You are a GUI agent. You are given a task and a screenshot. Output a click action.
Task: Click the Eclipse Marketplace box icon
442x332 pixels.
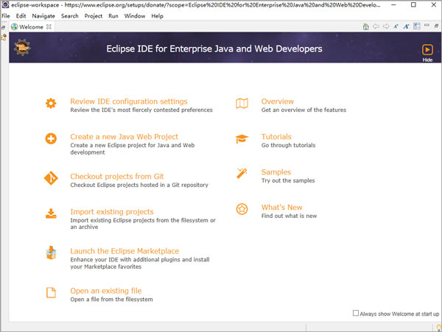point(51,252)
